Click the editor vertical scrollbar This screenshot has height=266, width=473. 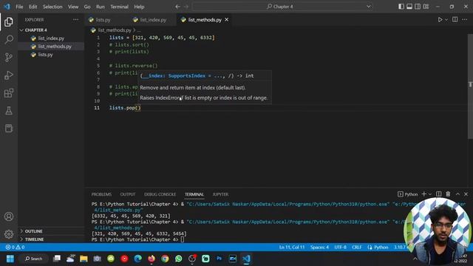470,86
